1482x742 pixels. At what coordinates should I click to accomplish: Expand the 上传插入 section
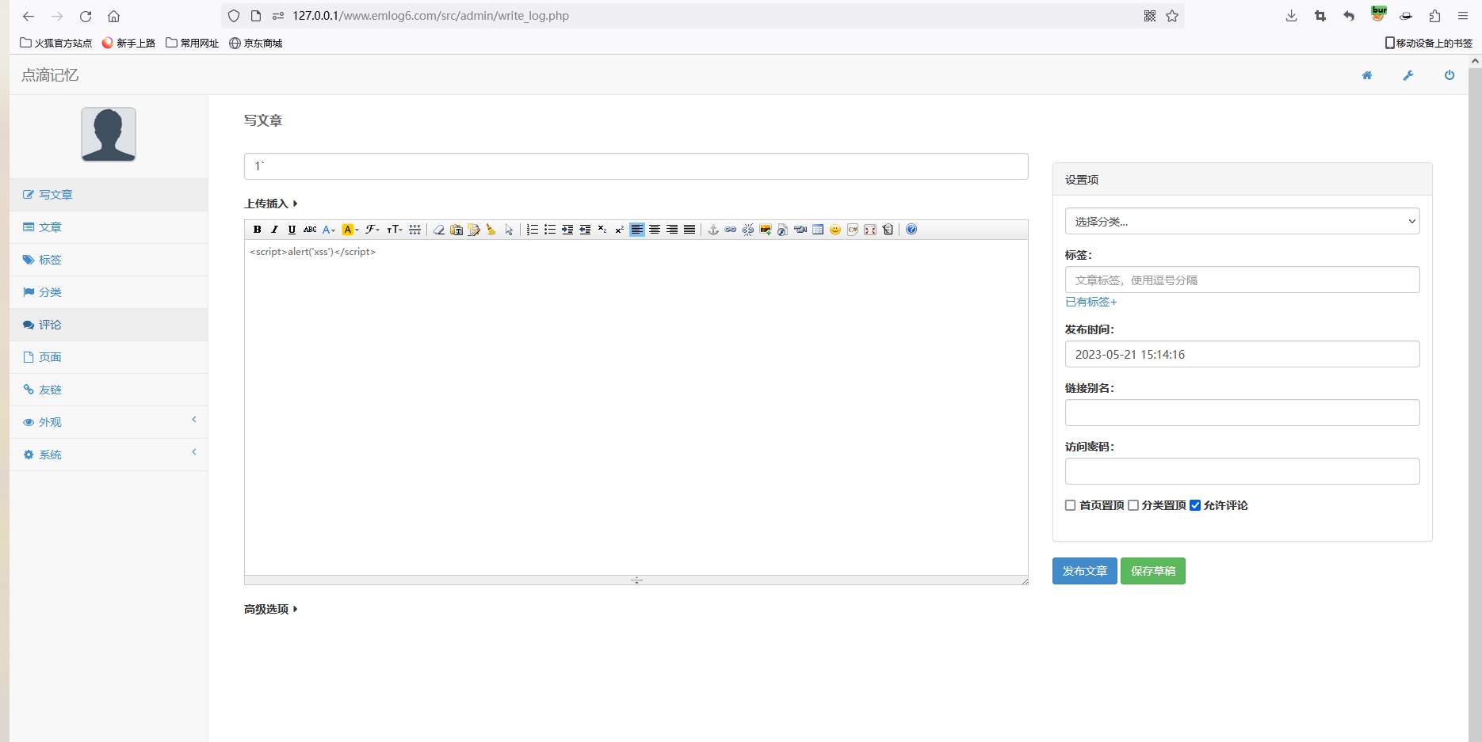pos(271,204)
